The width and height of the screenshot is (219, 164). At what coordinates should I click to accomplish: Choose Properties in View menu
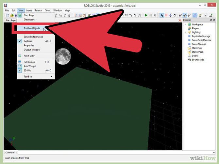pyautogui.click(x=36, y=45)
